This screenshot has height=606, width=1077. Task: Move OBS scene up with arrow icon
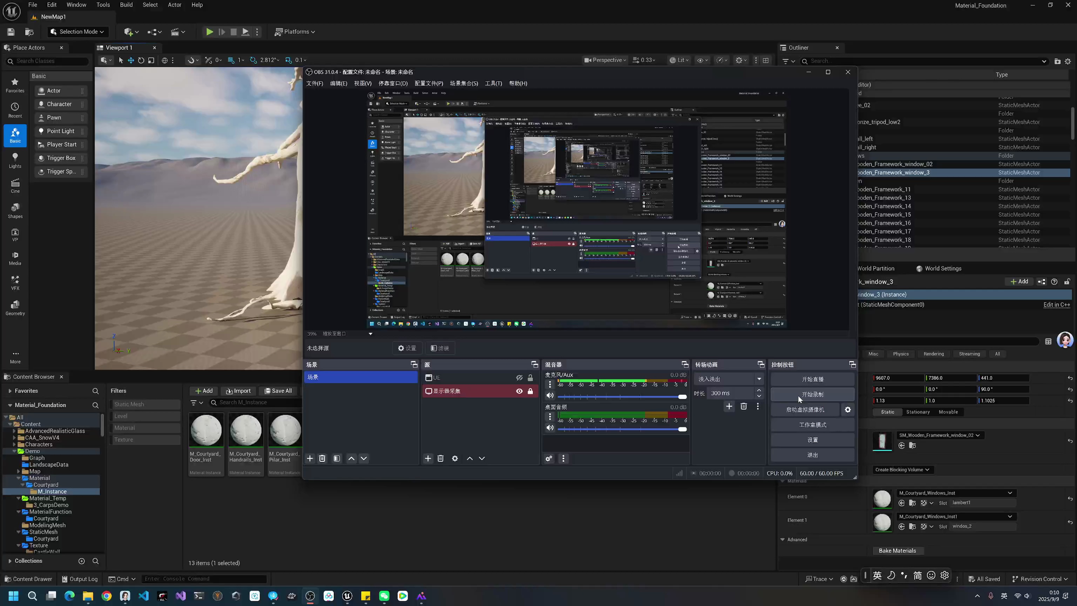pyautogui.click(x=352, y=459)
